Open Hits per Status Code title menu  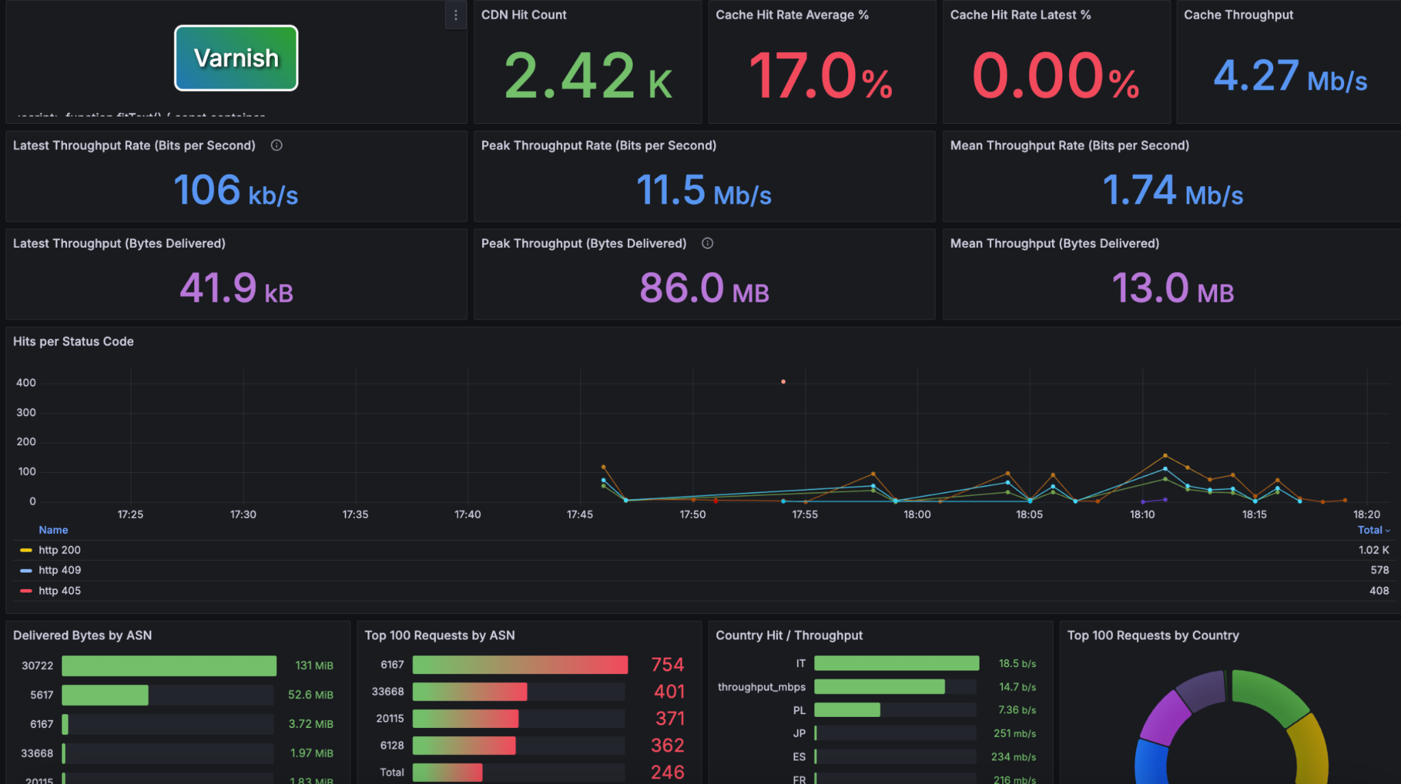coord(73,341)
